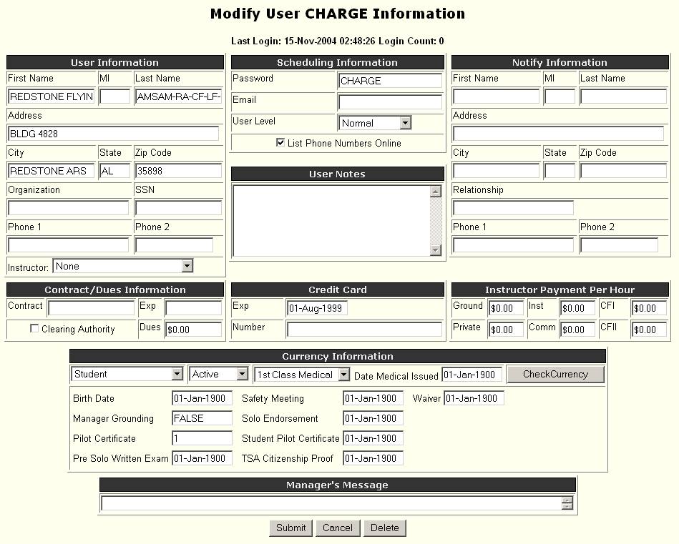The height and width of the screenshot is (544, 679).
Task: Click the Cancel button
Action: click(x=337, y=528)
